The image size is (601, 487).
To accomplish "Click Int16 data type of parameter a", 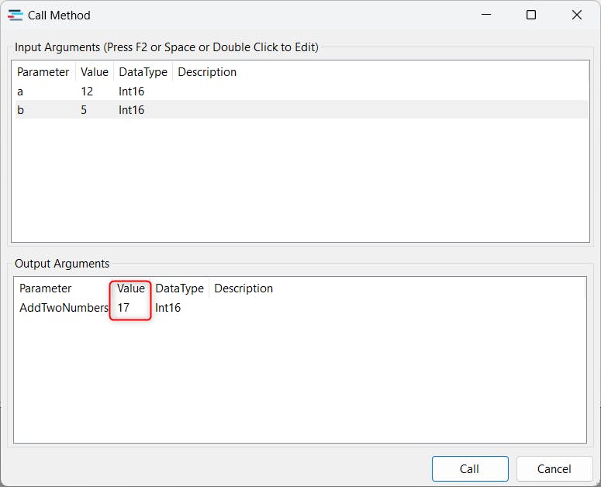I will tap(132, 92).
